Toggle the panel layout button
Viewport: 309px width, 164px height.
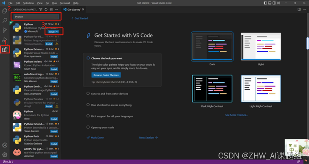[x=270, y=3]
